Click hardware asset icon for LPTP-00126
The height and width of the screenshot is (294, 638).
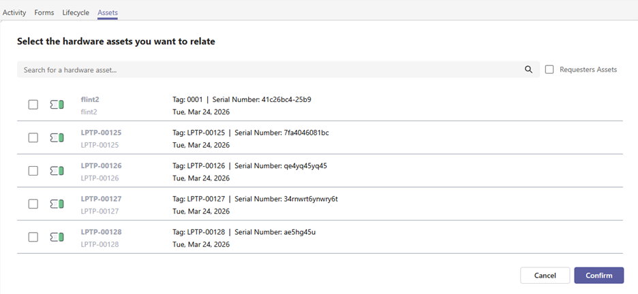[57, 171]
